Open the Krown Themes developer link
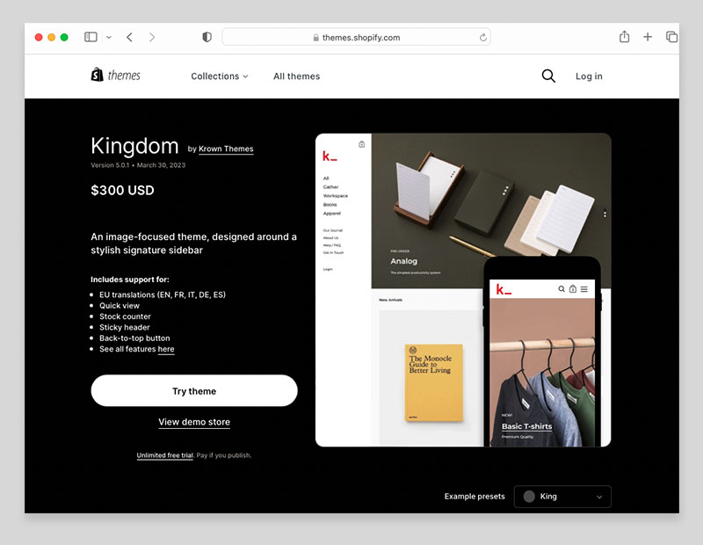The width and height of the screenshot is (703, 545). point(226,149)
